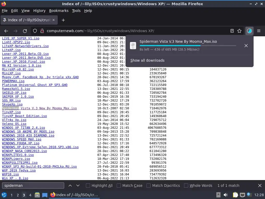Viewport: 265px width, 199px height.
Task: Go to next find match arrow
Action: pos(78,186)
